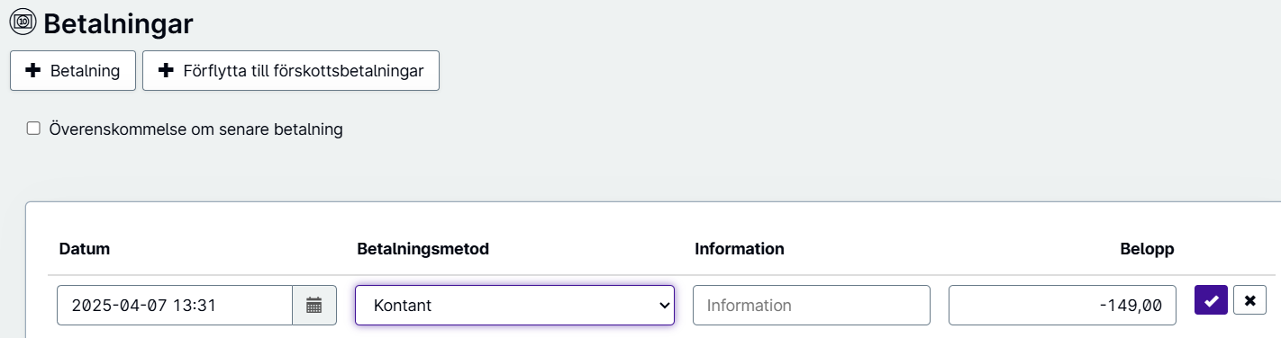Confirm payment with the purple checkmark icon
Viewport: 1281px width, 338px height.
pyautogui.click(x=1211, y=300)
